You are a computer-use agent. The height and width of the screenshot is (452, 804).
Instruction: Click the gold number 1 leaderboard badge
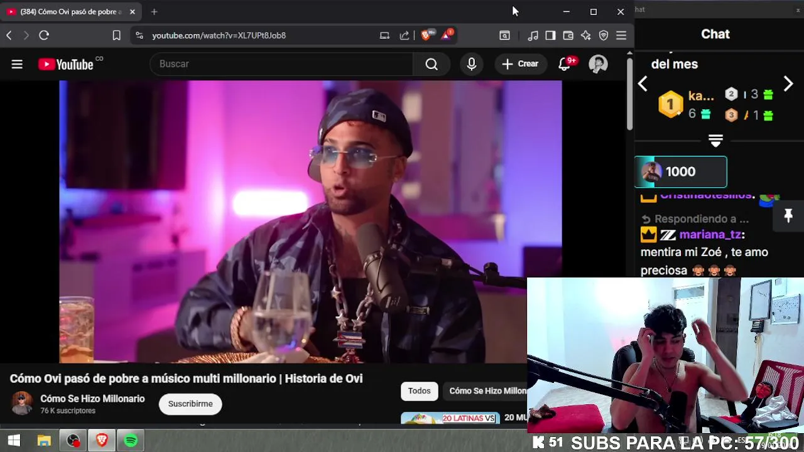click(x=671, y=104)
